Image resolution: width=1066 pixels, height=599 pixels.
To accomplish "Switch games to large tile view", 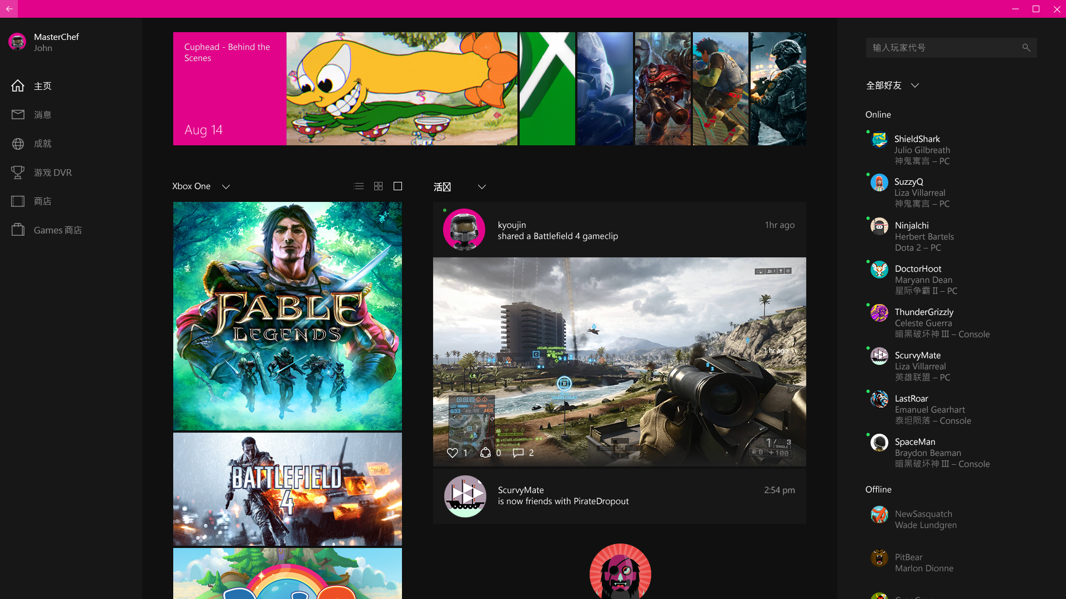I will point(398,186).
